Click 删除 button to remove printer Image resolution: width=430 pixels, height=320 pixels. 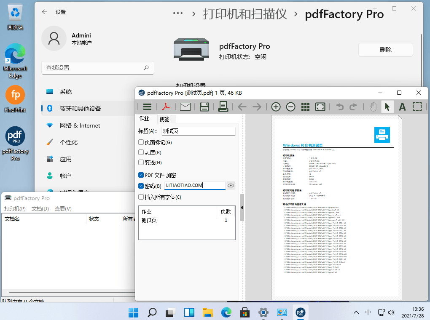pyautogui.click(x=386, y=50)
